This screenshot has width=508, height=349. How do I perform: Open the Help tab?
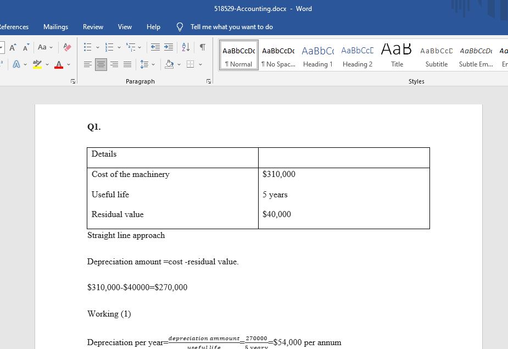pos(153,27)
